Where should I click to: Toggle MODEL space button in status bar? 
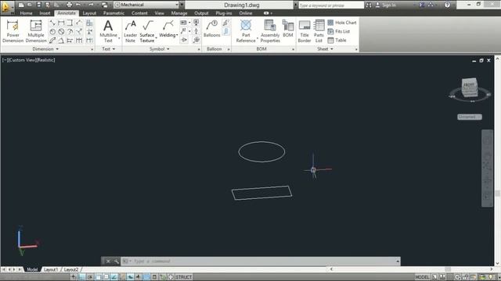pos(422,277)
